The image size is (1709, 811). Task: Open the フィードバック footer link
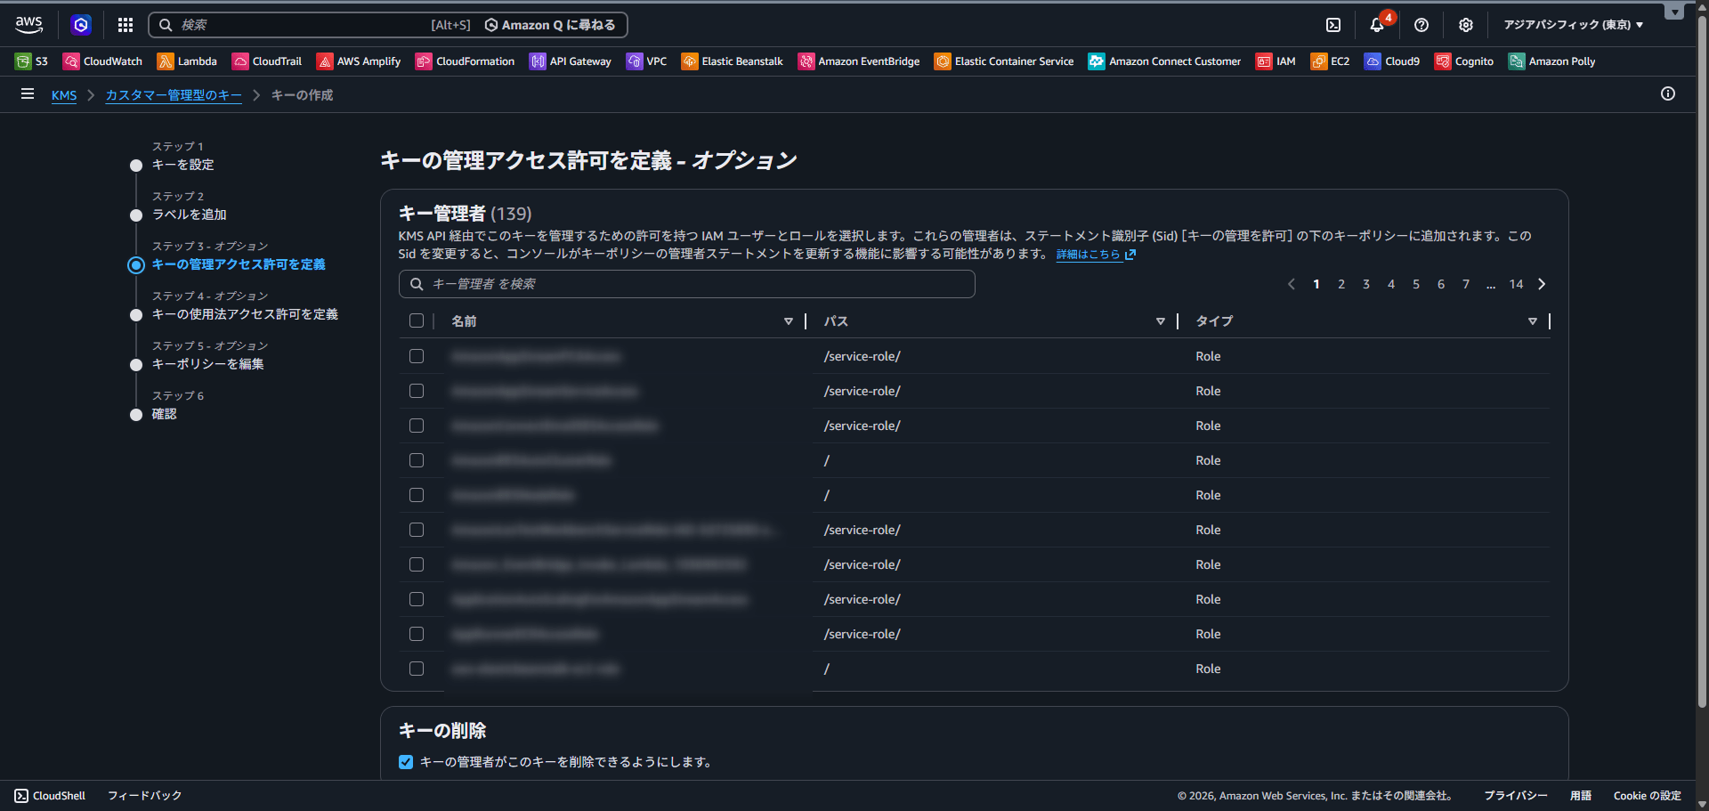tap(144, 796)
